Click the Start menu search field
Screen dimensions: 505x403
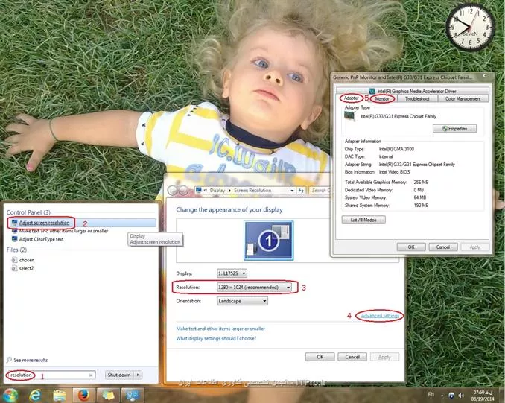coord(51,375)
